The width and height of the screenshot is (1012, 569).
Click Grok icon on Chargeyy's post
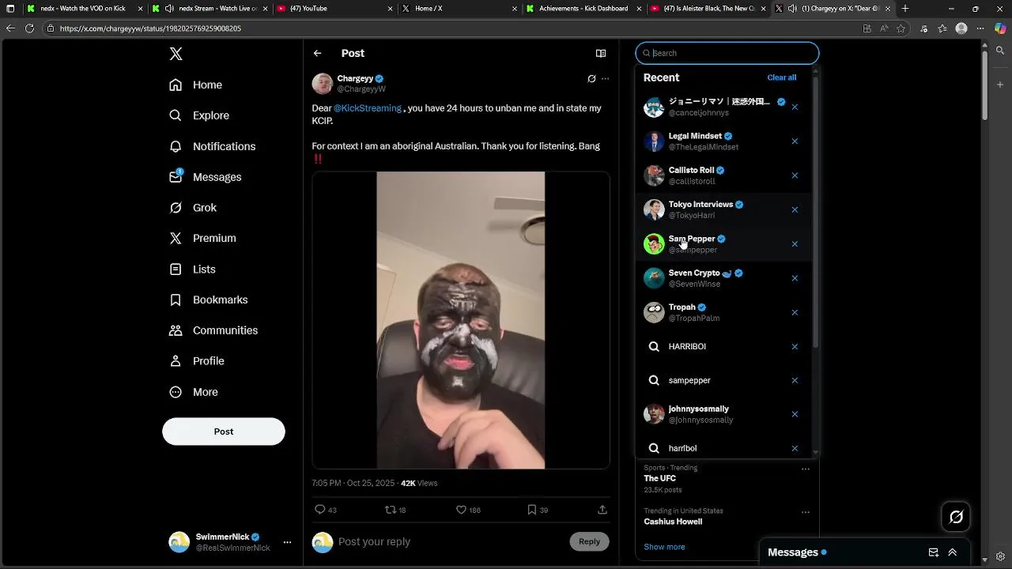(x=591, y=78)
